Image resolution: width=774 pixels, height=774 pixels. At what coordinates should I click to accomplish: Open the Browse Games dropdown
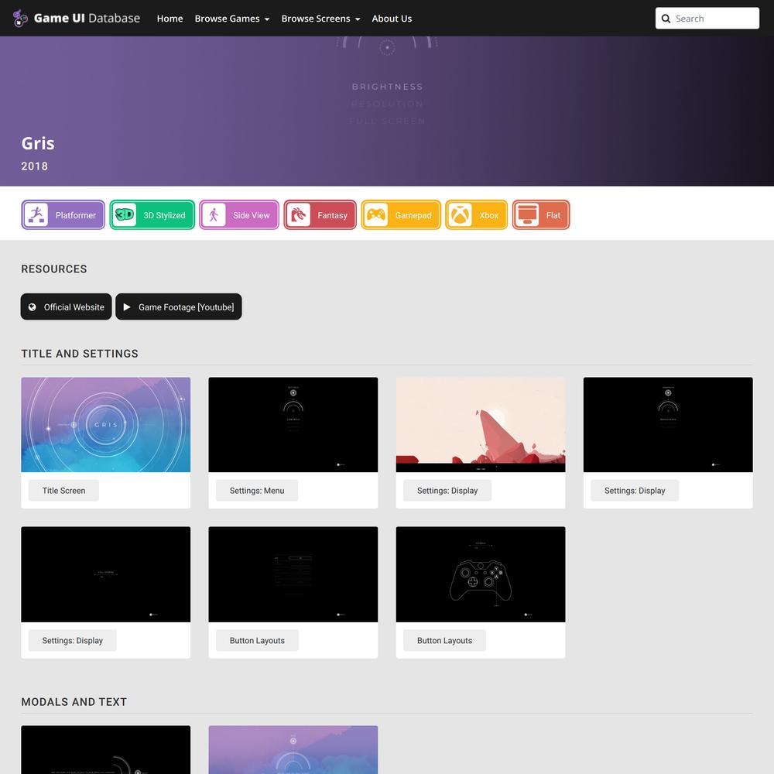tap(232, 19)
